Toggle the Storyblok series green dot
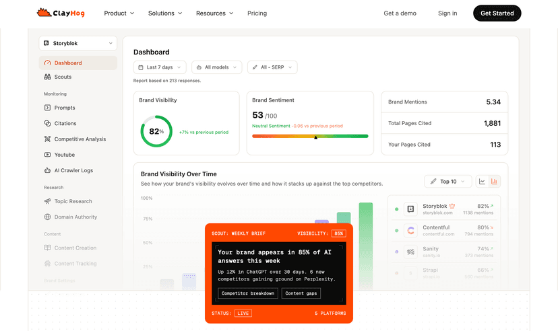Viewport: 558px width, 331px height. (x=396, y=209)
